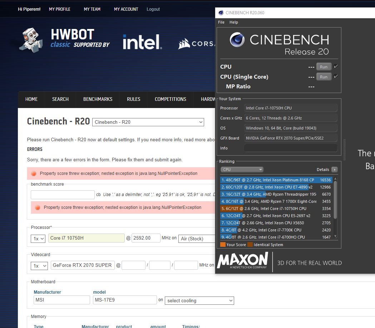This screenshot has height=328, width=375.
Task: Click the first videocard MHz clock field
Action: coord(133,265)
